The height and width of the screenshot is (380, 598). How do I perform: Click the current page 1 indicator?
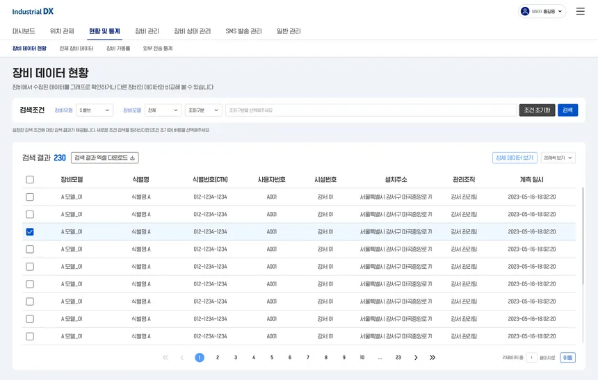coord(200,358)
